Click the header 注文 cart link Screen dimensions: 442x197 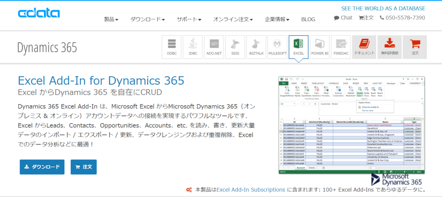click(x=366, y=18)
